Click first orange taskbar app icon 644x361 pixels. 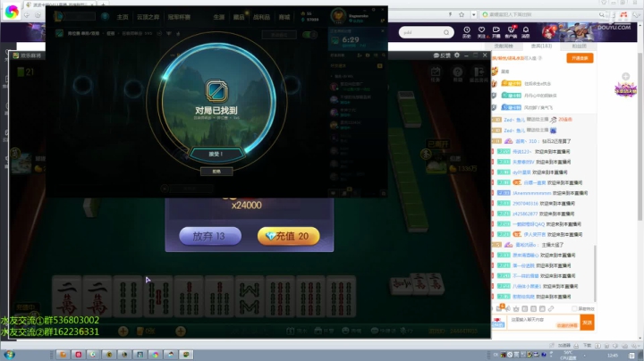click(63, 355)
